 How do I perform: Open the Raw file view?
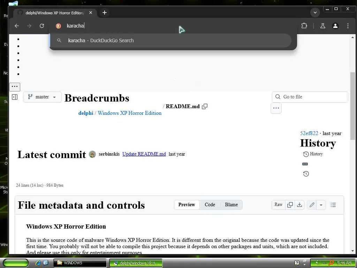click(278, 204)
